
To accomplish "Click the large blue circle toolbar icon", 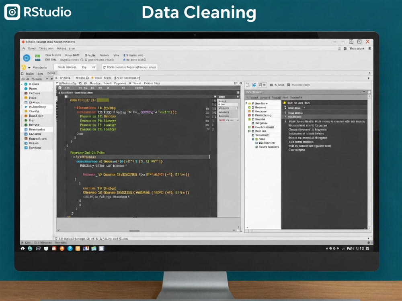I will (27, 58).
